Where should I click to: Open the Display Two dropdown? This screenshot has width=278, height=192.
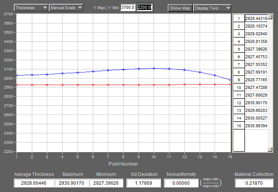click(x=212, y=8)
